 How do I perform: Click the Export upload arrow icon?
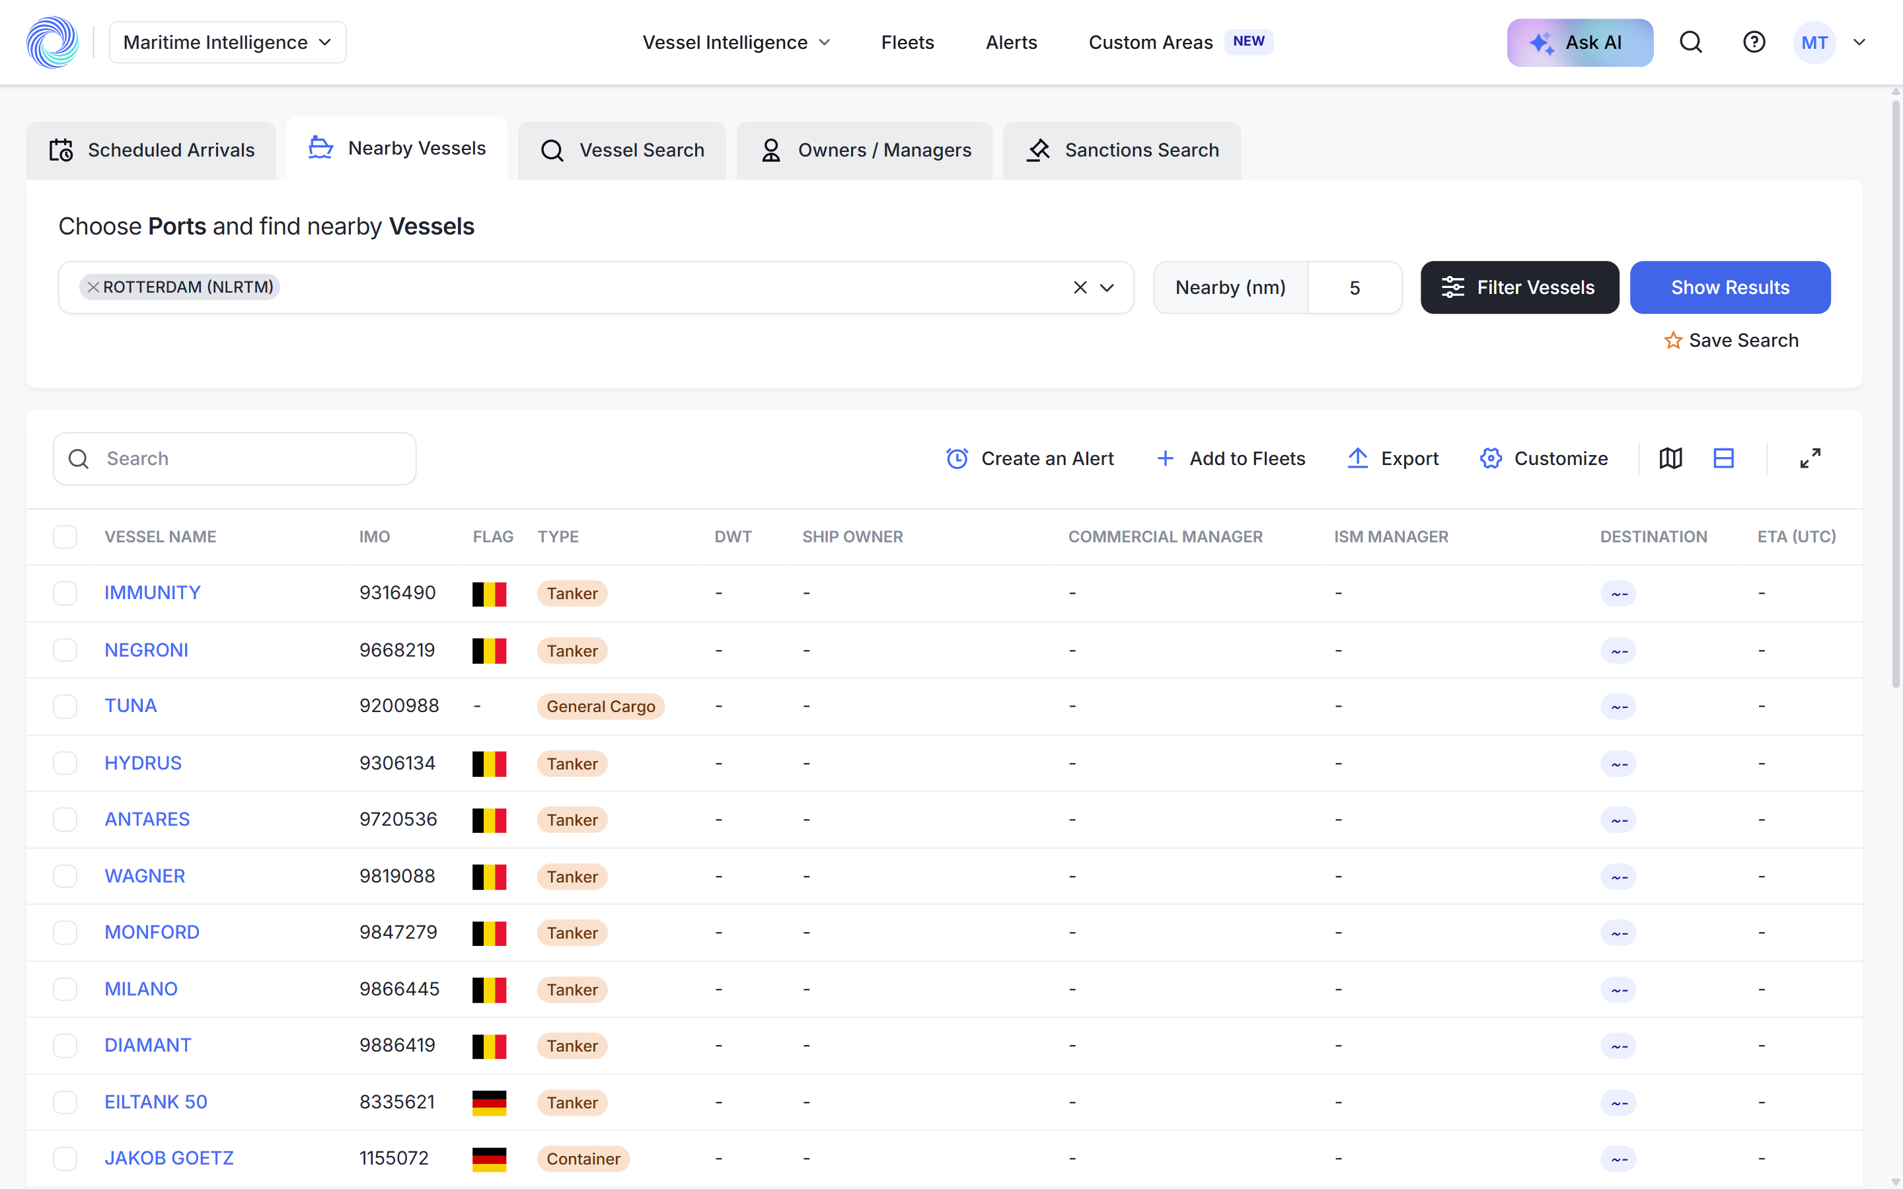tap(1358, 458)
